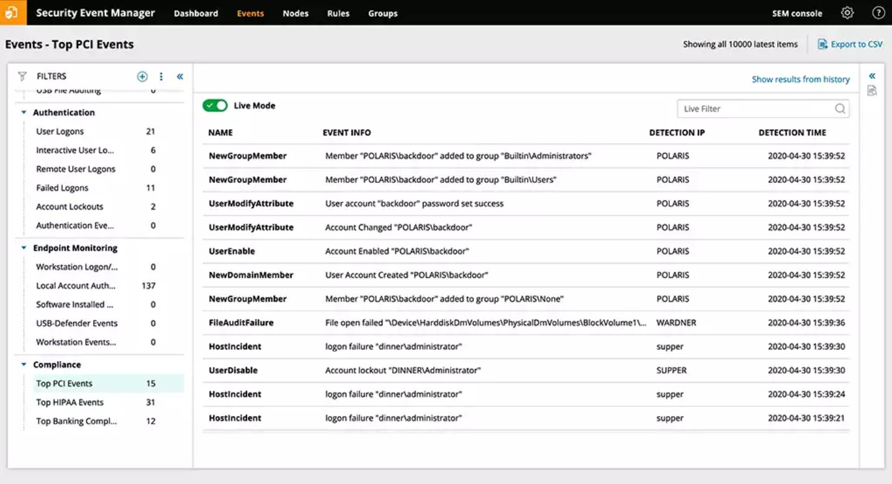
Task: Switch to the Dashboard tab
Action: [196, 12]
